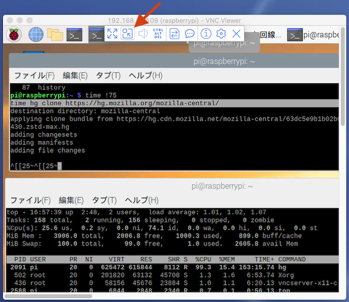Open VNC properties with the gear icon

click(x=221, y=34)
